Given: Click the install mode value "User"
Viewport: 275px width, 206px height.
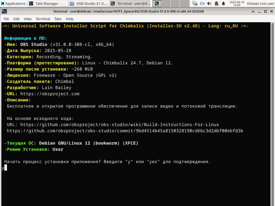Looking at the screenshot, I should pos(58,149).
